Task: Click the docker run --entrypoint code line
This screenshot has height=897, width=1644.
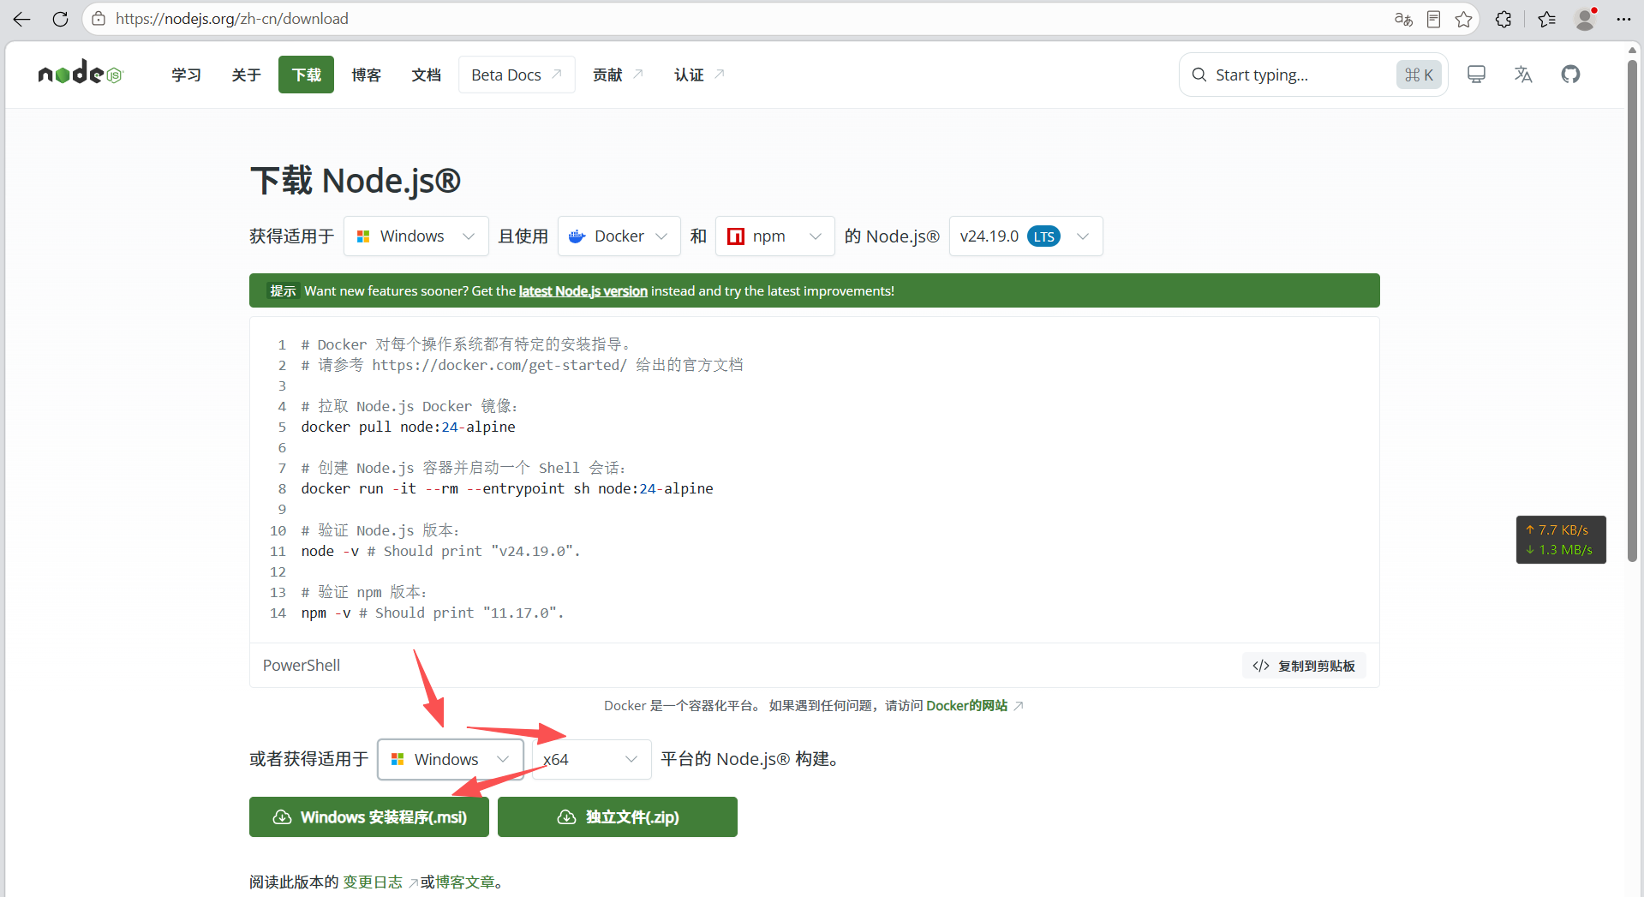Action: 506,488
